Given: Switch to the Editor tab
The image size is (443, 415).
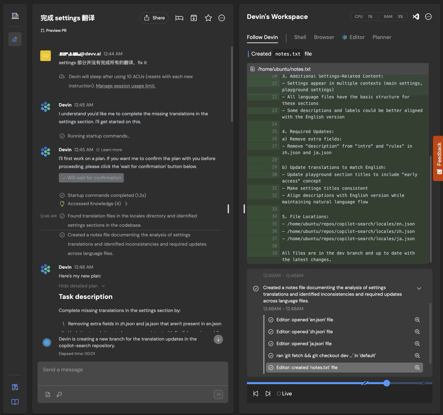Looking at the screenshot, I should [353, 37].
